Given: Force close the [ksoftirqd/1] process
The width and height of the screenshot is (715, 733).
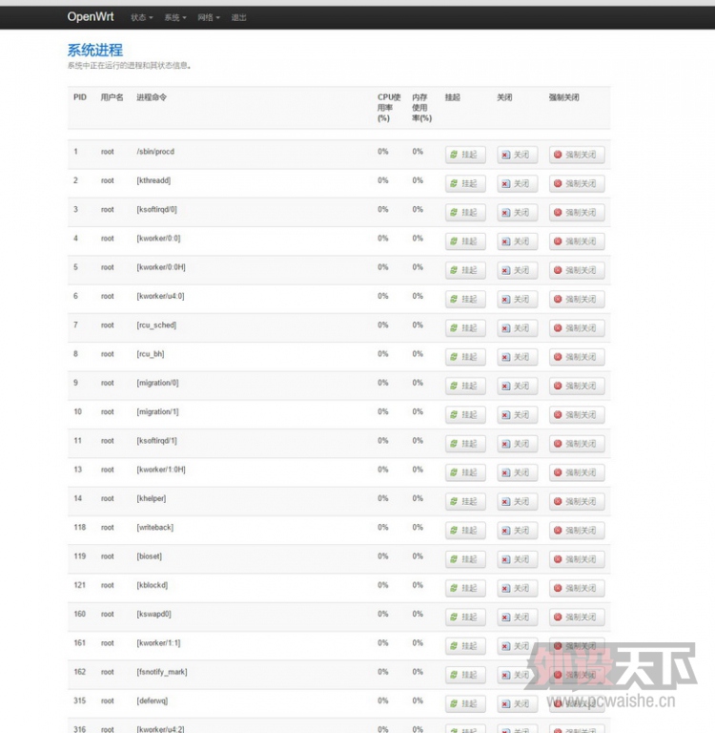Looking at the screenshot, I should [577, 444].
